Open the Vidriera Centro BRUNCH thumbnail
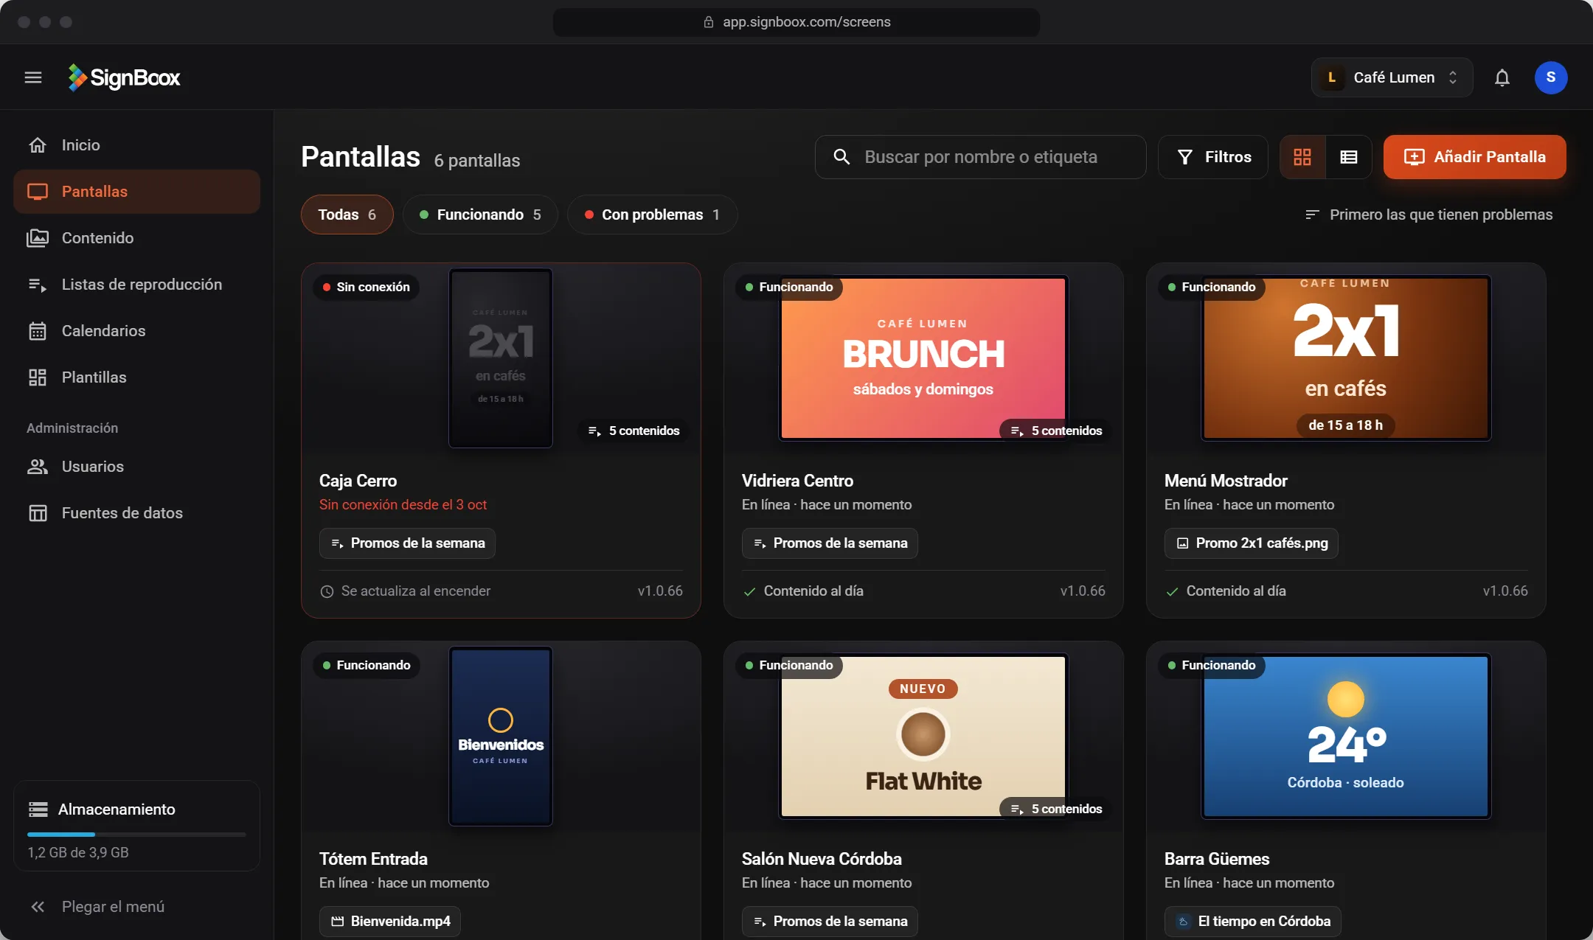Viewport: 1593px width, 940px height. (923, 358)
